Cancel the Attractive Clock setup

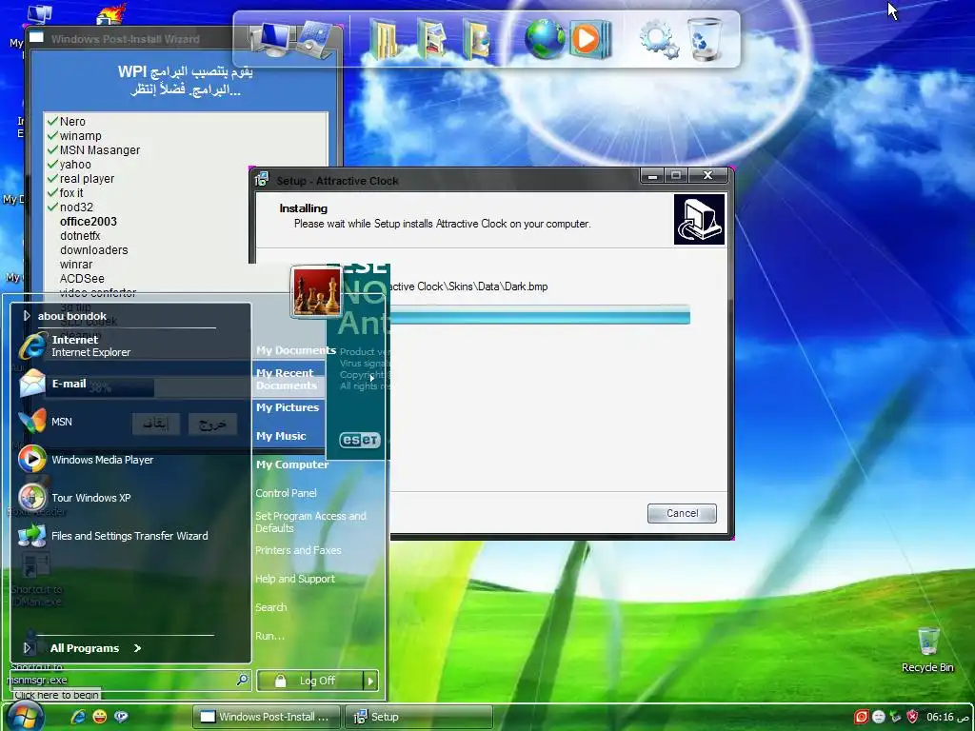click(x=682, y=513)
